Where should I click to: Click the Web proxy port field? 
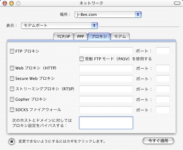163,68
